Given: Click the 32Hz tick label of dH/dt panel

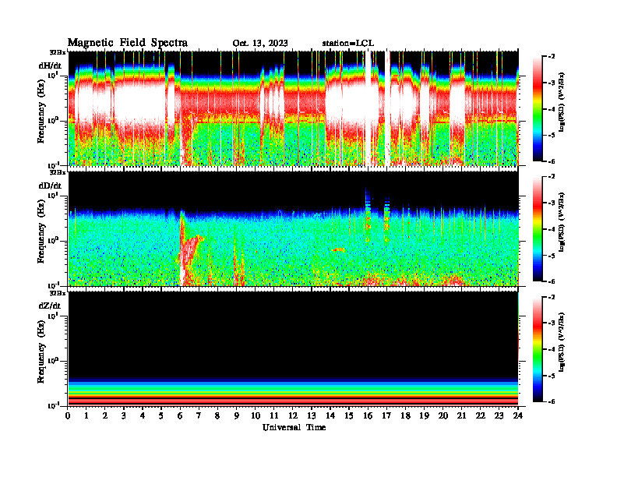Looking at the screenshot, I should (x=58, y=52).
